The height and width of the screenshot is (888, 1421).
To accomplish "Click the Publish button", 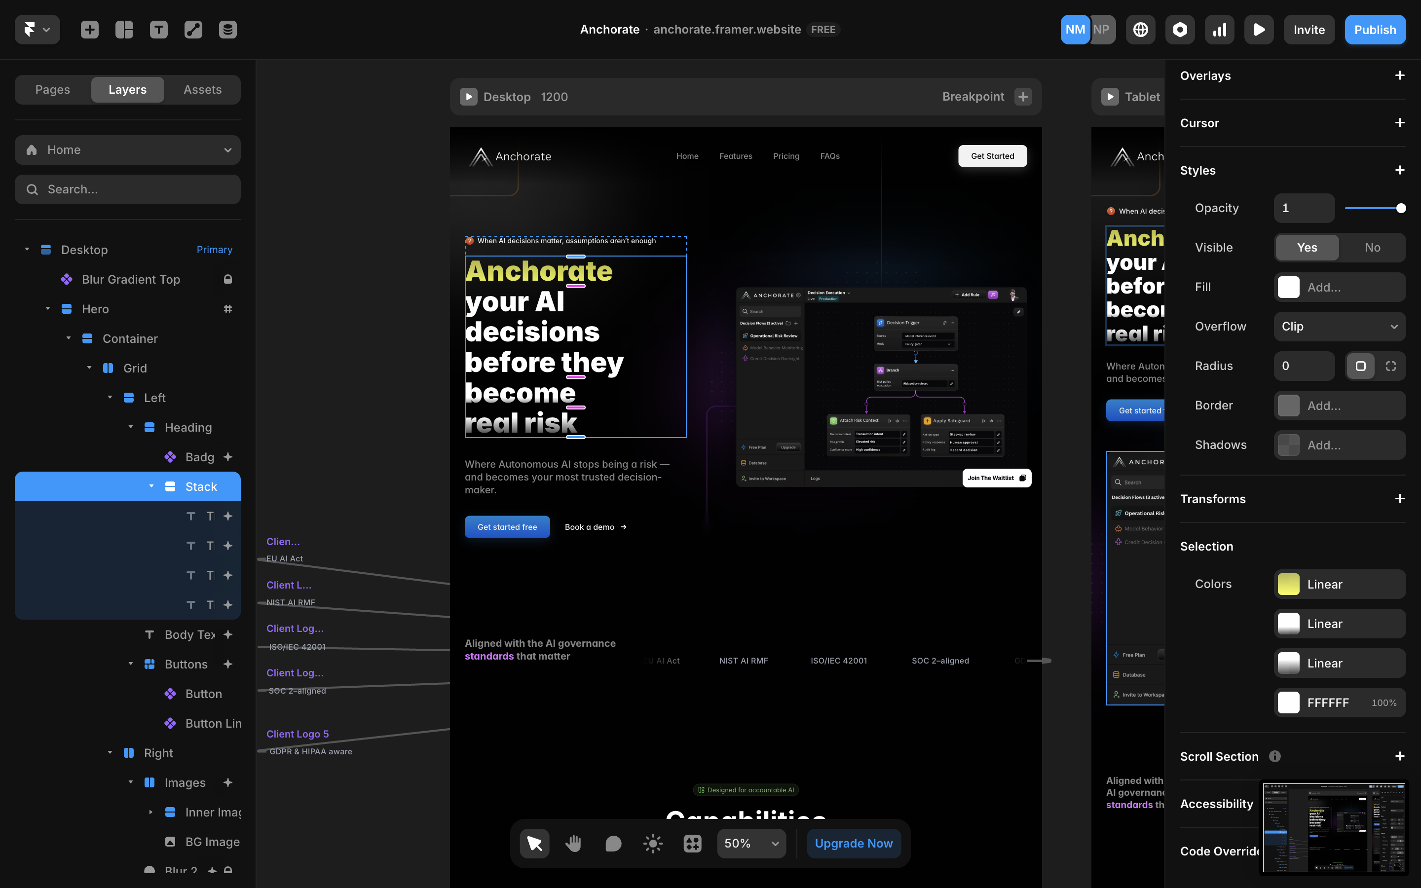I will pyautogui.click(x=1375, y=30).
